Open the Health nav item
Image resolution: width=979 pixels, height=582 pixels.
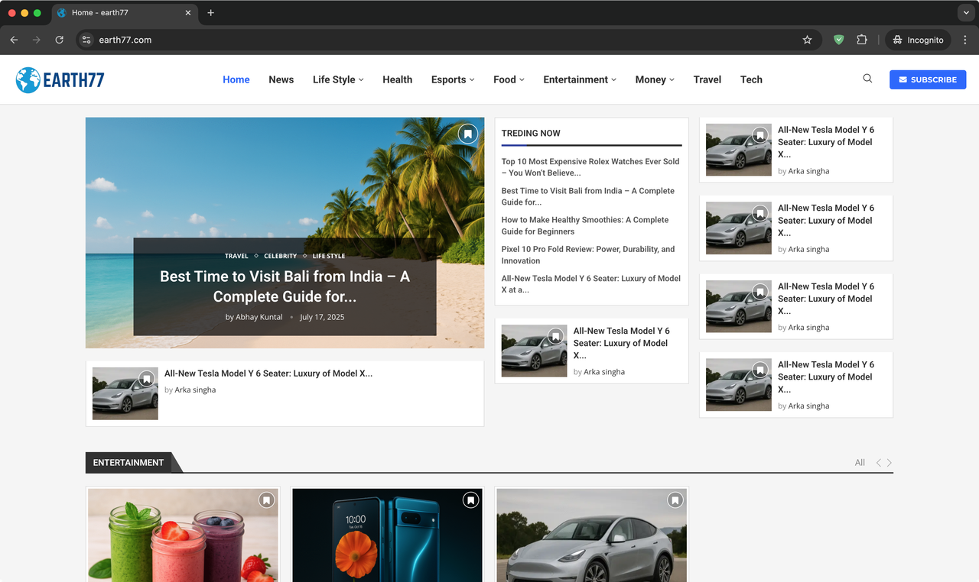tap(398, 79)
